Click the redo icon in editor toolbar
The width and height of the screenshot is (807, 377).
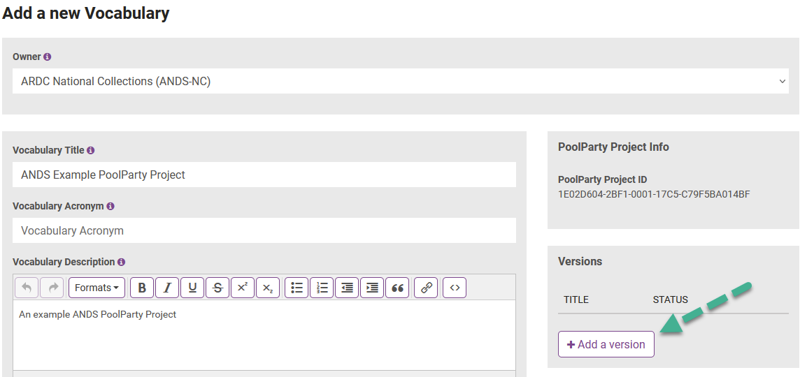pos(52,288)
